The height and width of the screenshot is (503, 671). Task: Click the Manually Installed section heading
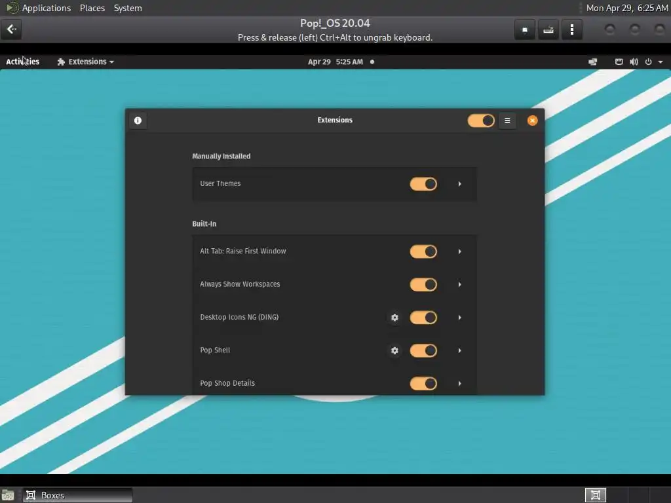221,156
